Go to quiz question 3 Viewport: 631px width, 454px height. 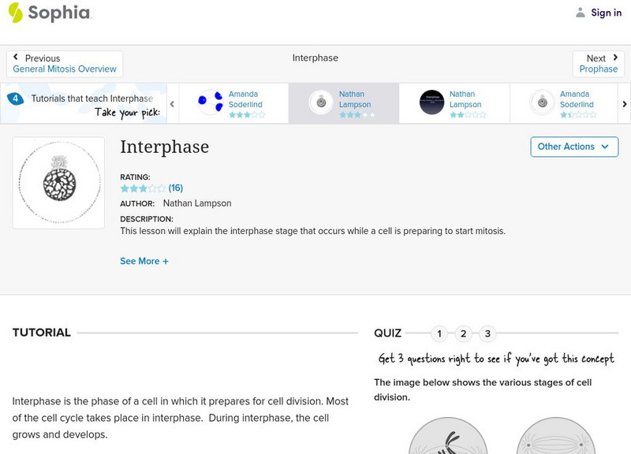488,333
